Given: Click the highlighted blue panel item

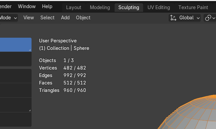Looking at the screenshot, I should pyautogui.click(x=16, y=45).
